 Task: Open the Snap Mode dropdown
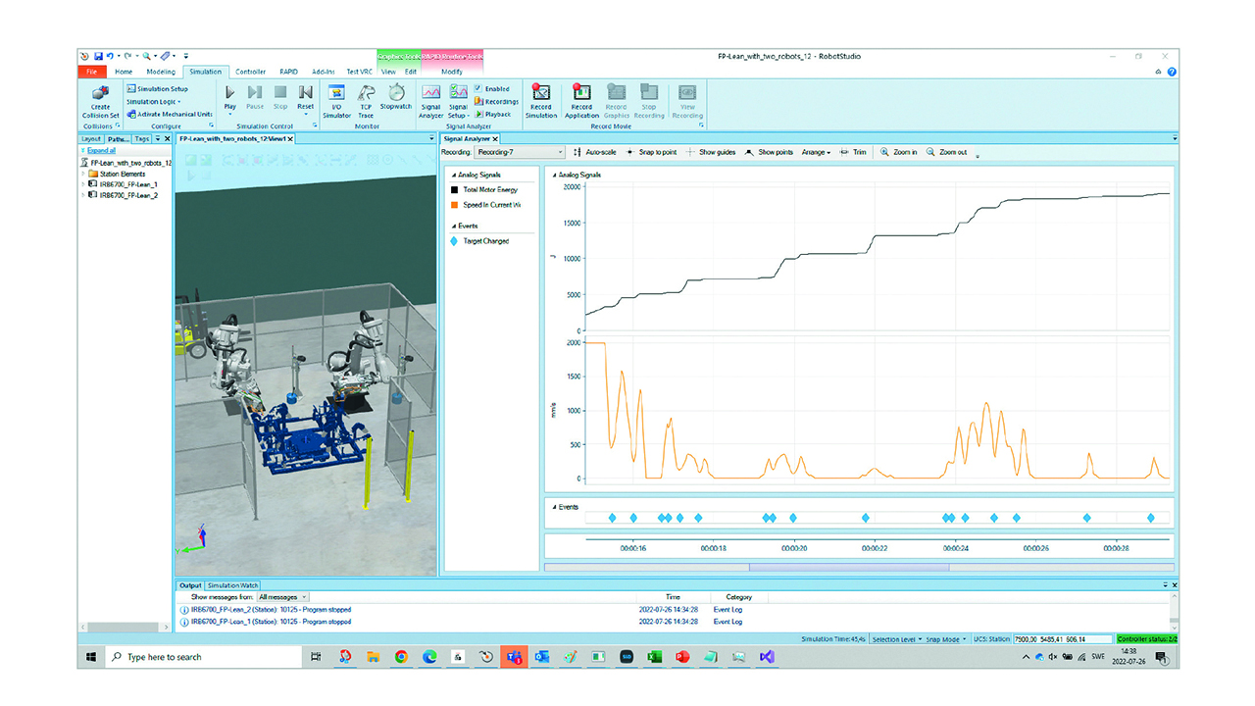click(x=946, y=639)
